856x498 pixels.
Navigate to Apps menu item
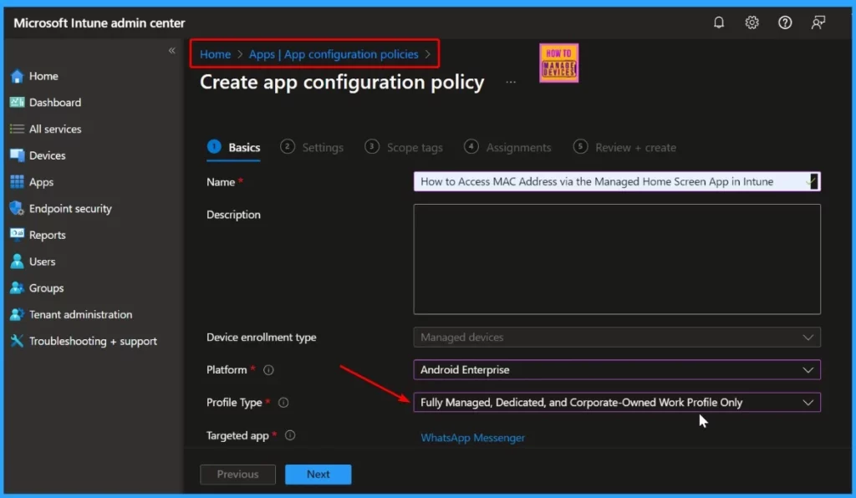[x=42, y=181]
